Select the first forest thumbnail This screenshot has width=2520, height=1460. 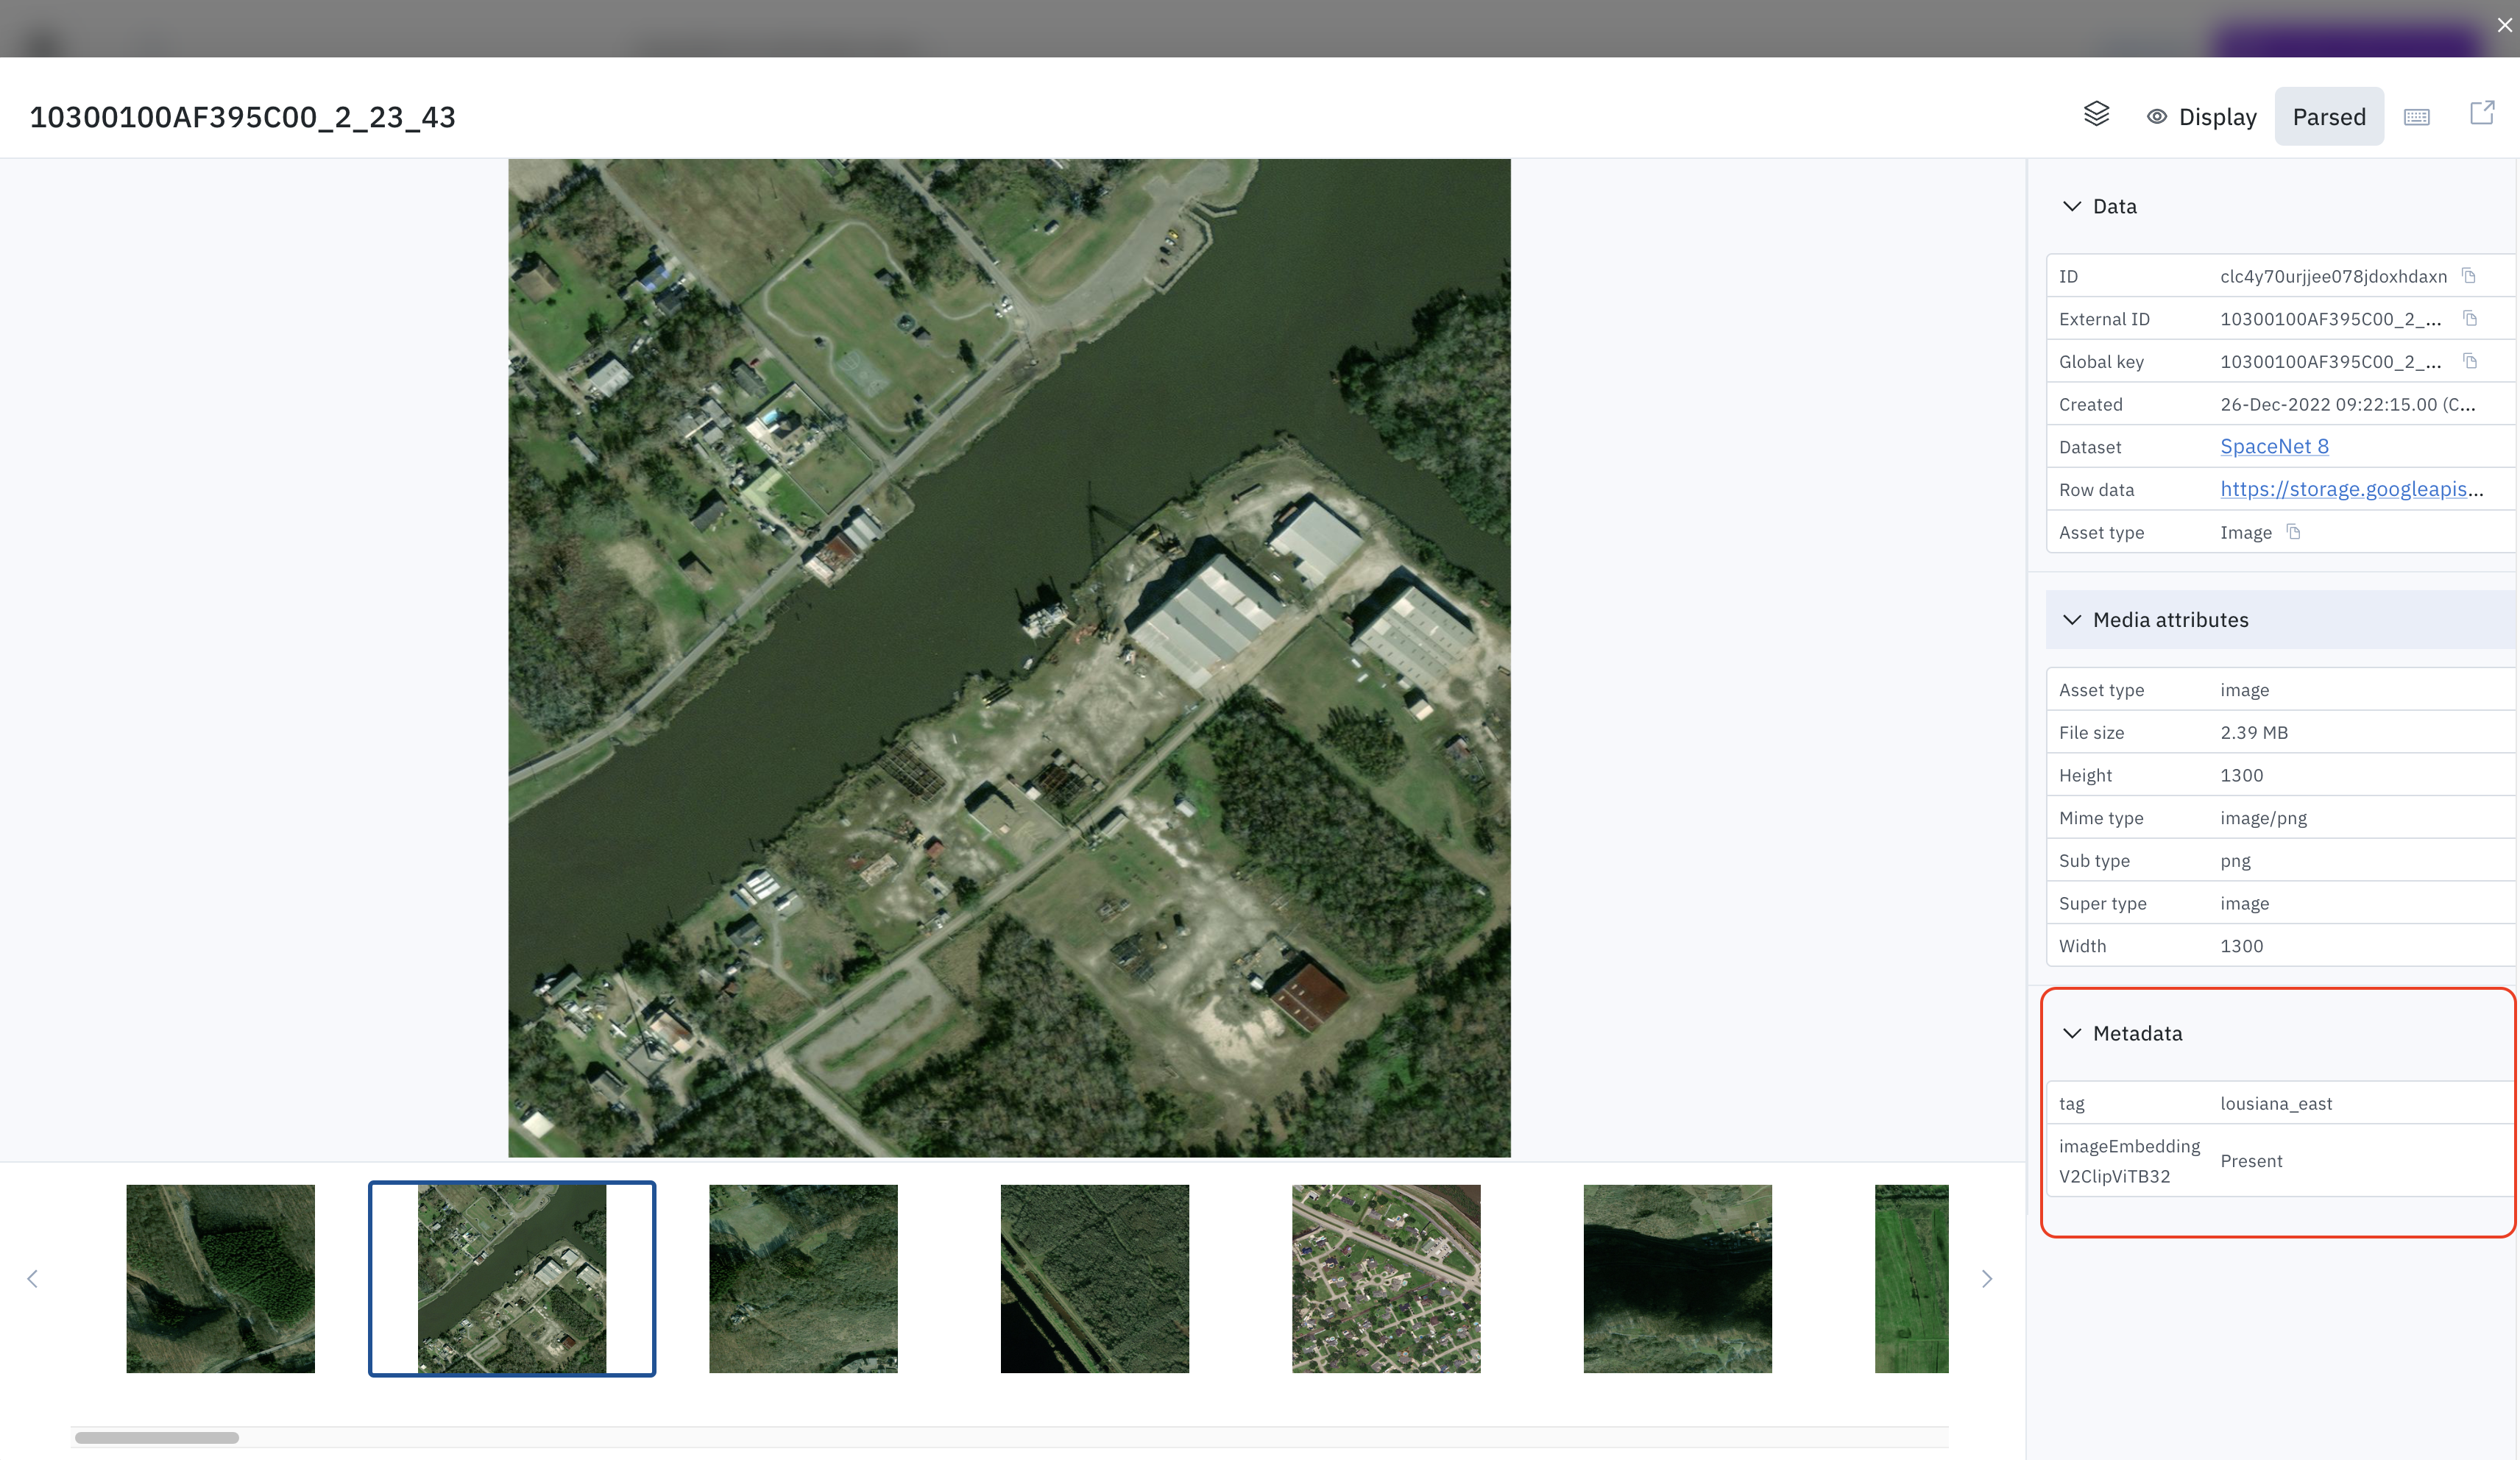(x=220, y=1278)
